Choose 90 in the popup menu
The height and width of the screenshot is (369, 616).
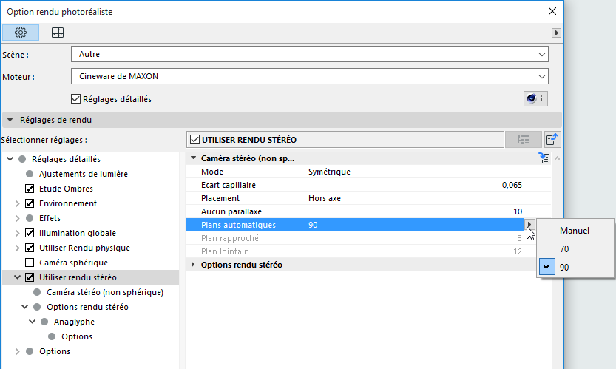tap(575, 267)
